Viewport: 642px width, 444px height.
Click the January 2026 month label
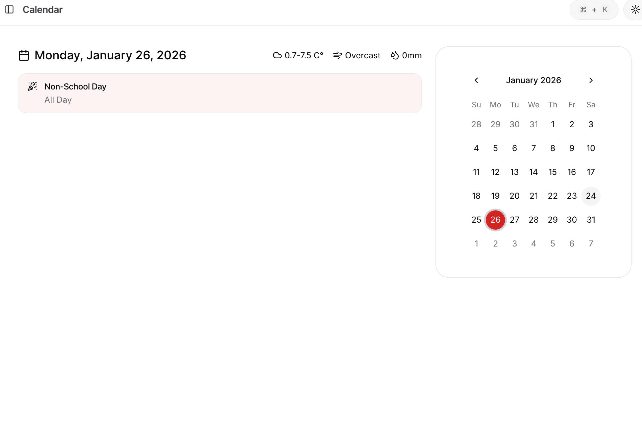[x=533, y=81]
